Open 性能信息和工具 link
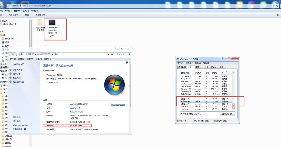The width and height of the screenshot is (281, 147). tap(19, 129)
